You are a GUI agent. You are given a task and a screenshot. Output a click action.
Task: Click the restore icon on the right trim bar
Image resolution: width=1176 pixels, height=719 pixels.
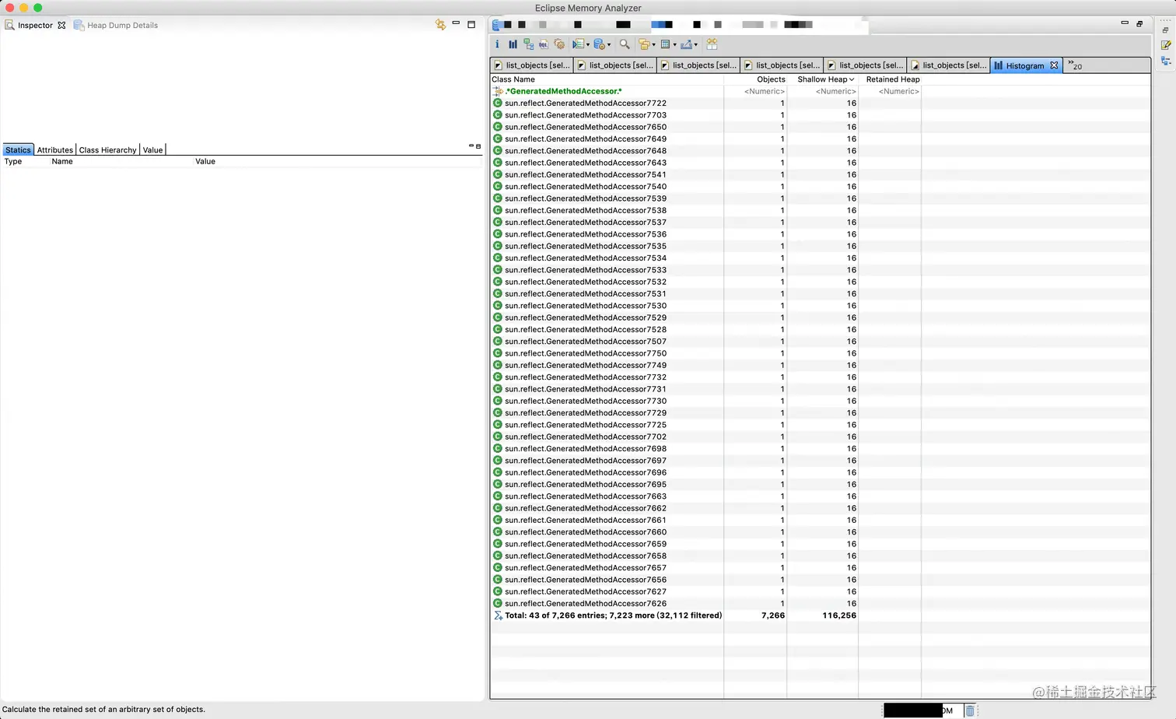pyautogui.click(x=1165, y=30)
